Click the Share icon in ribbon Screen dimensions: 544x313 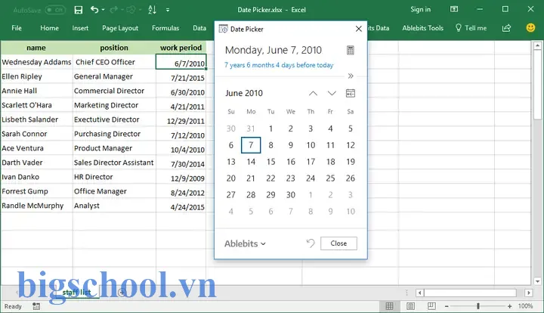click(506, 28)
